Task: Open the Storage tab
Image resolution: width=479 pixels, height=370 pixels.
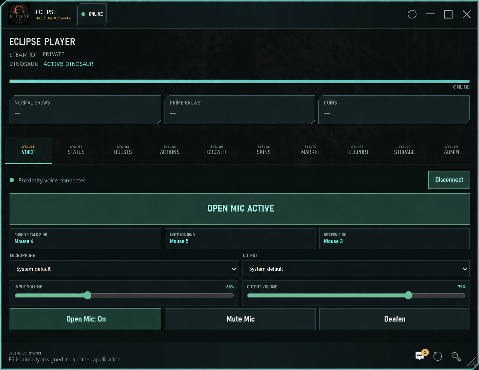Action: 404,150
